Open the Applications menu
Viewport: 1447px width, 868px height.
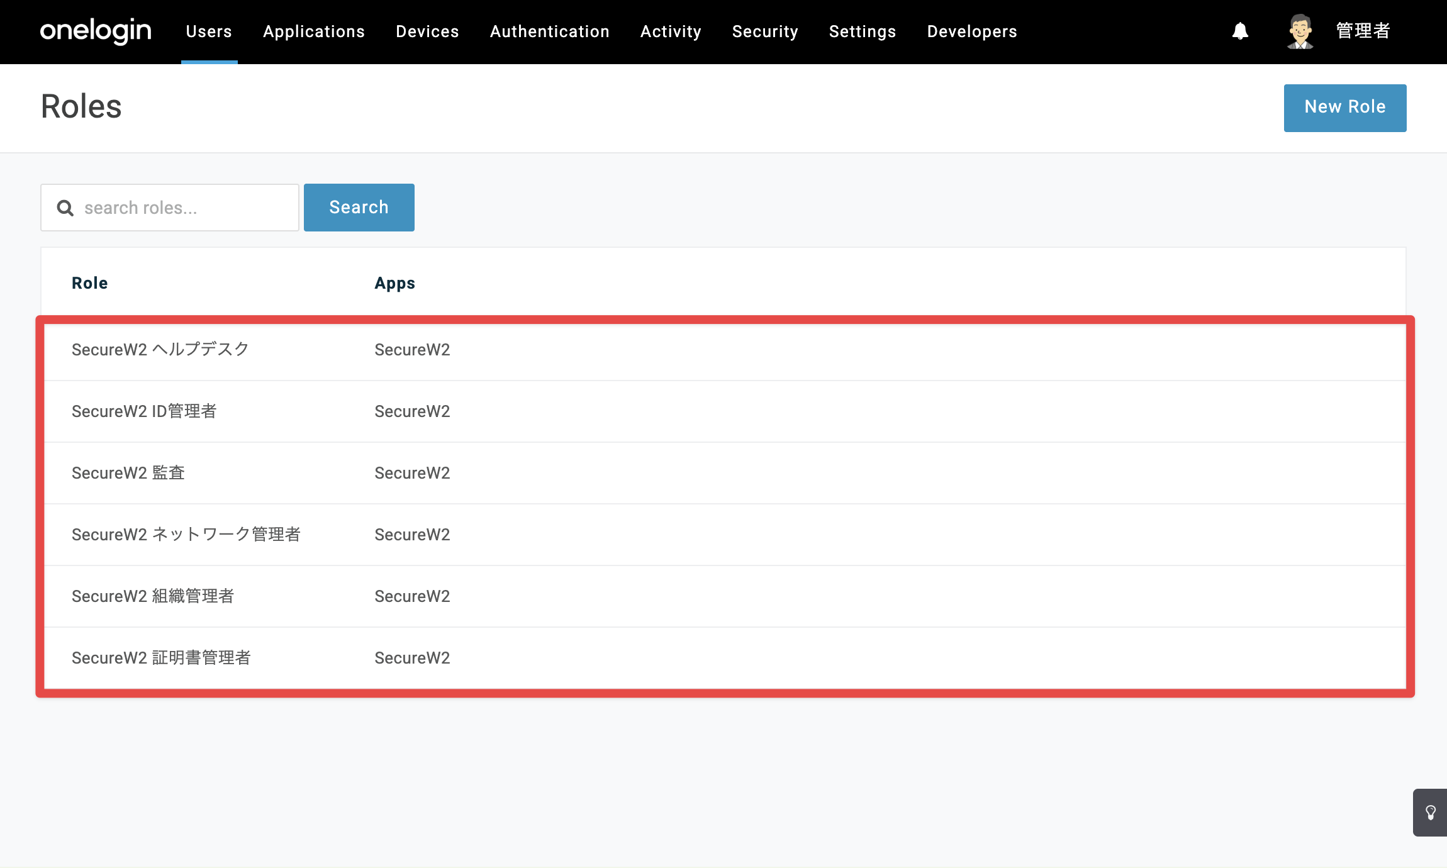pyautogui.click(x=314, y=31)
